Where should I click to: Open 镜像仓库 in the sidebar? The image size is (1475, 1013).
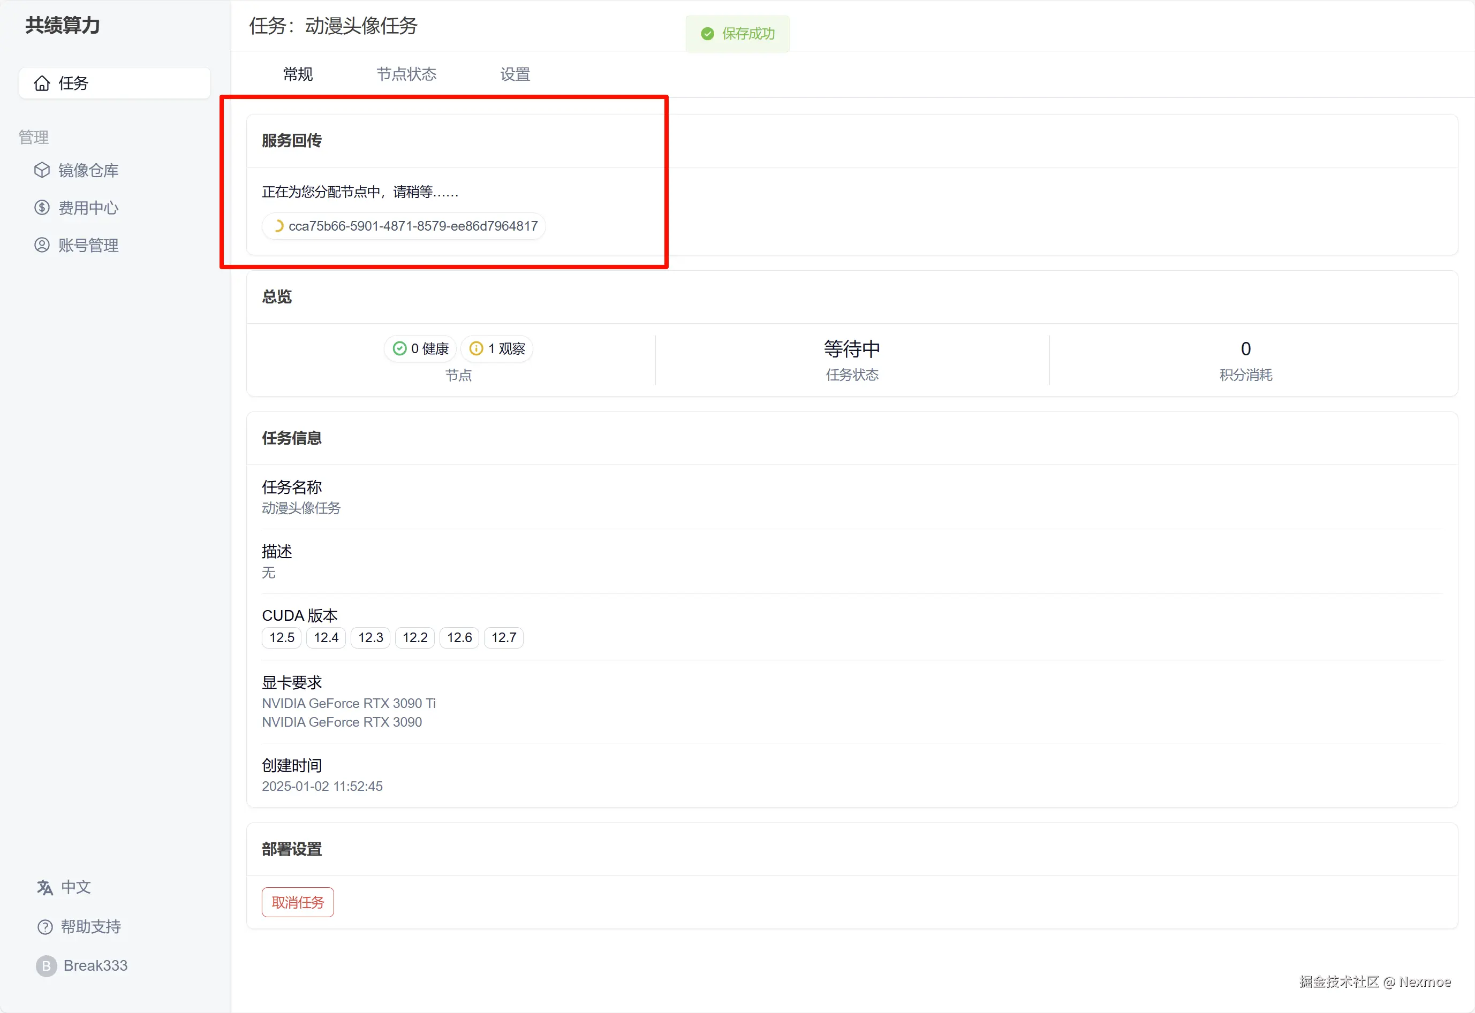point(88,170)
